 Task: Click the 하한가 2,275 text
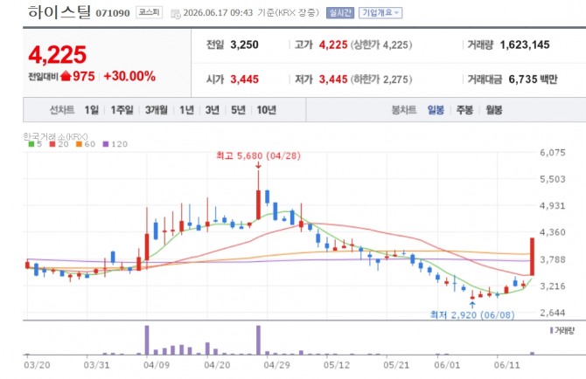pyautogui.click(x=381, y=79)
